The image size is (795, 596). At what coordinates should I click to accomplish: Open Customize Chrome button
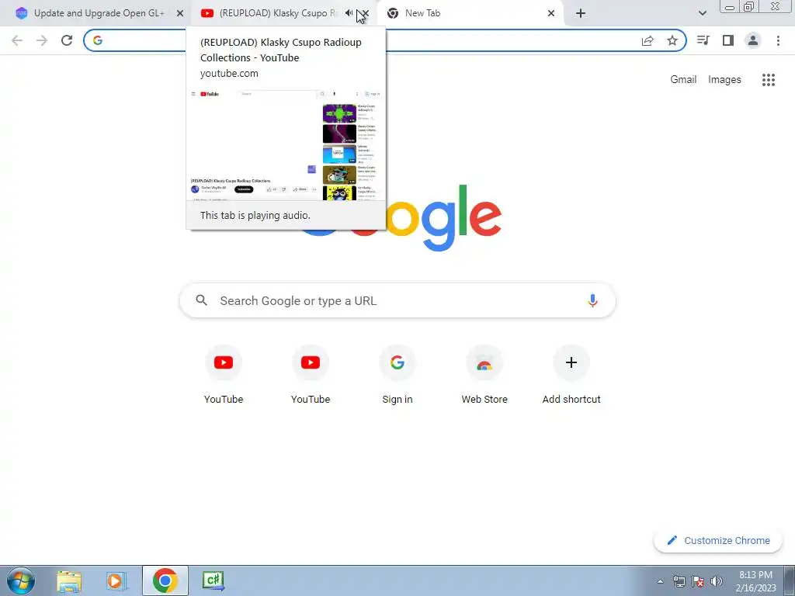718,540
